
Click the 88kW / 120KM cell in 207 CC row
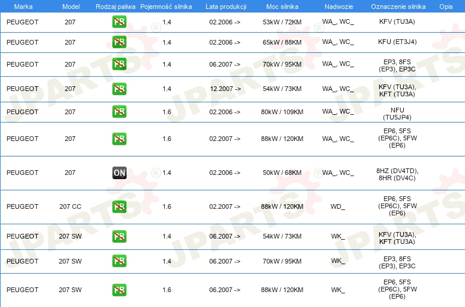click(282, 206)
